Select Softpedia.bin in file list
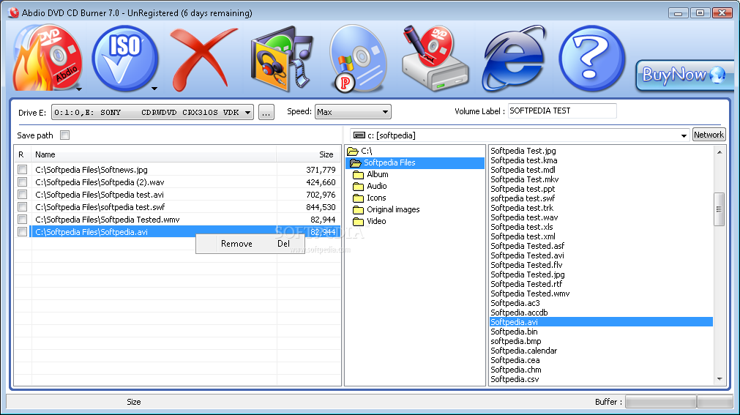Screen dimensions: 740x415 514,332
